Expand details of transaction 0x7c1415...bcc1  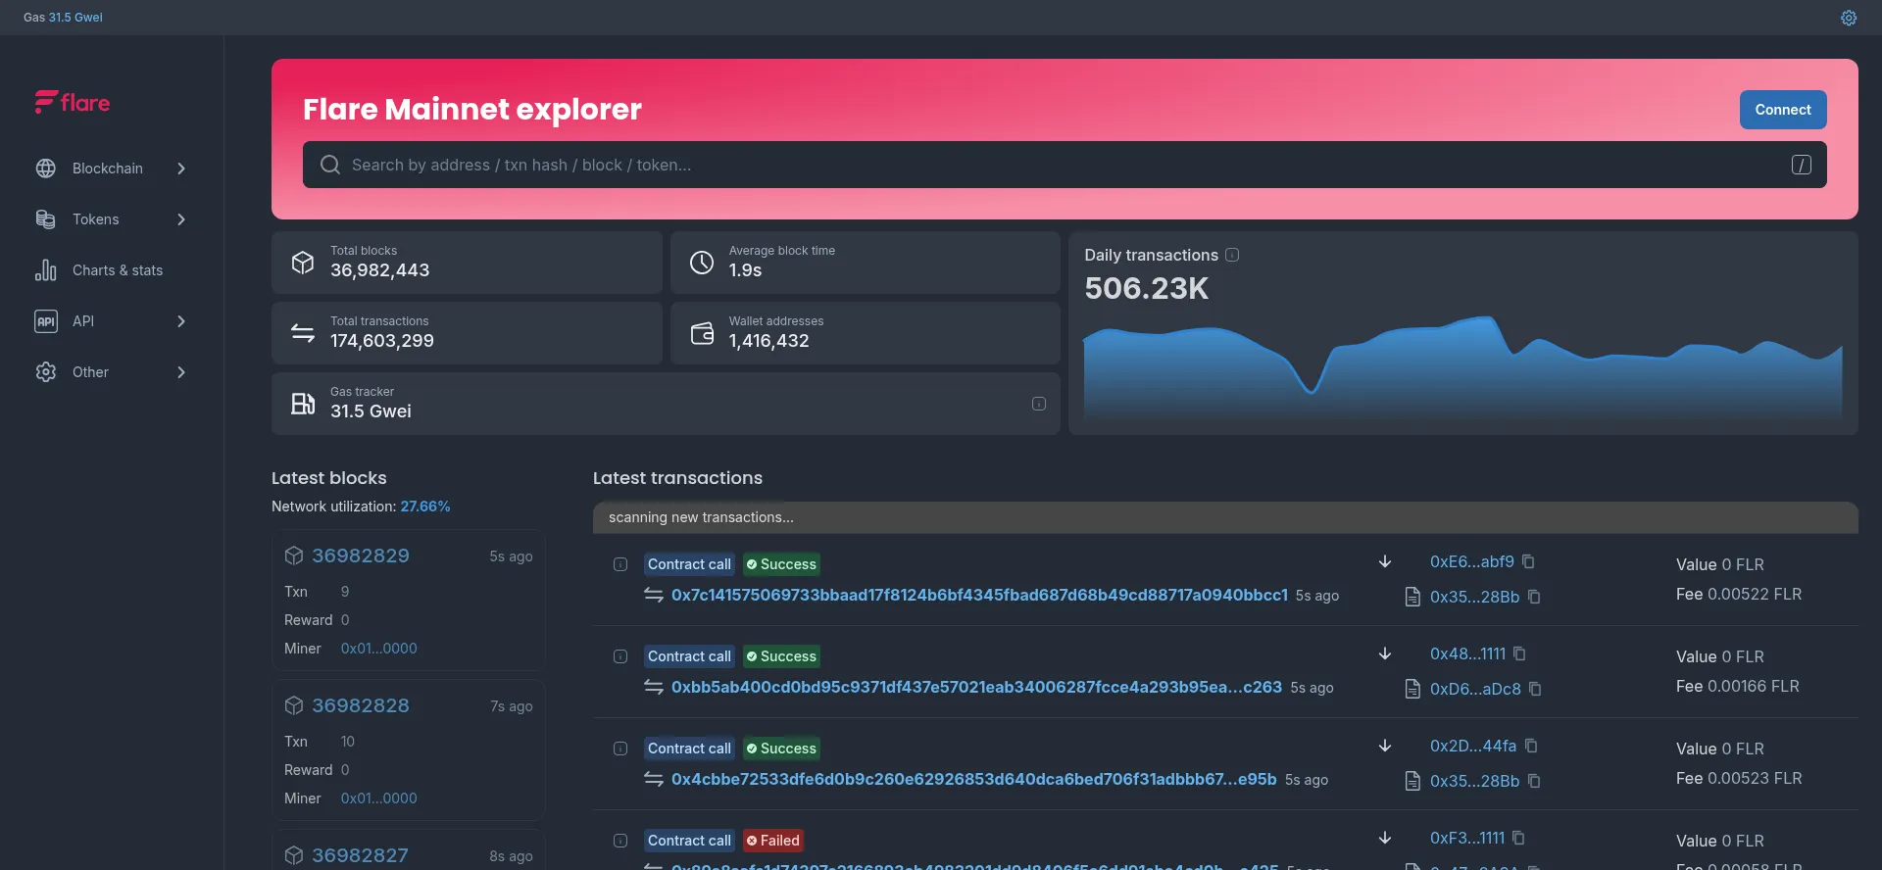620,564
